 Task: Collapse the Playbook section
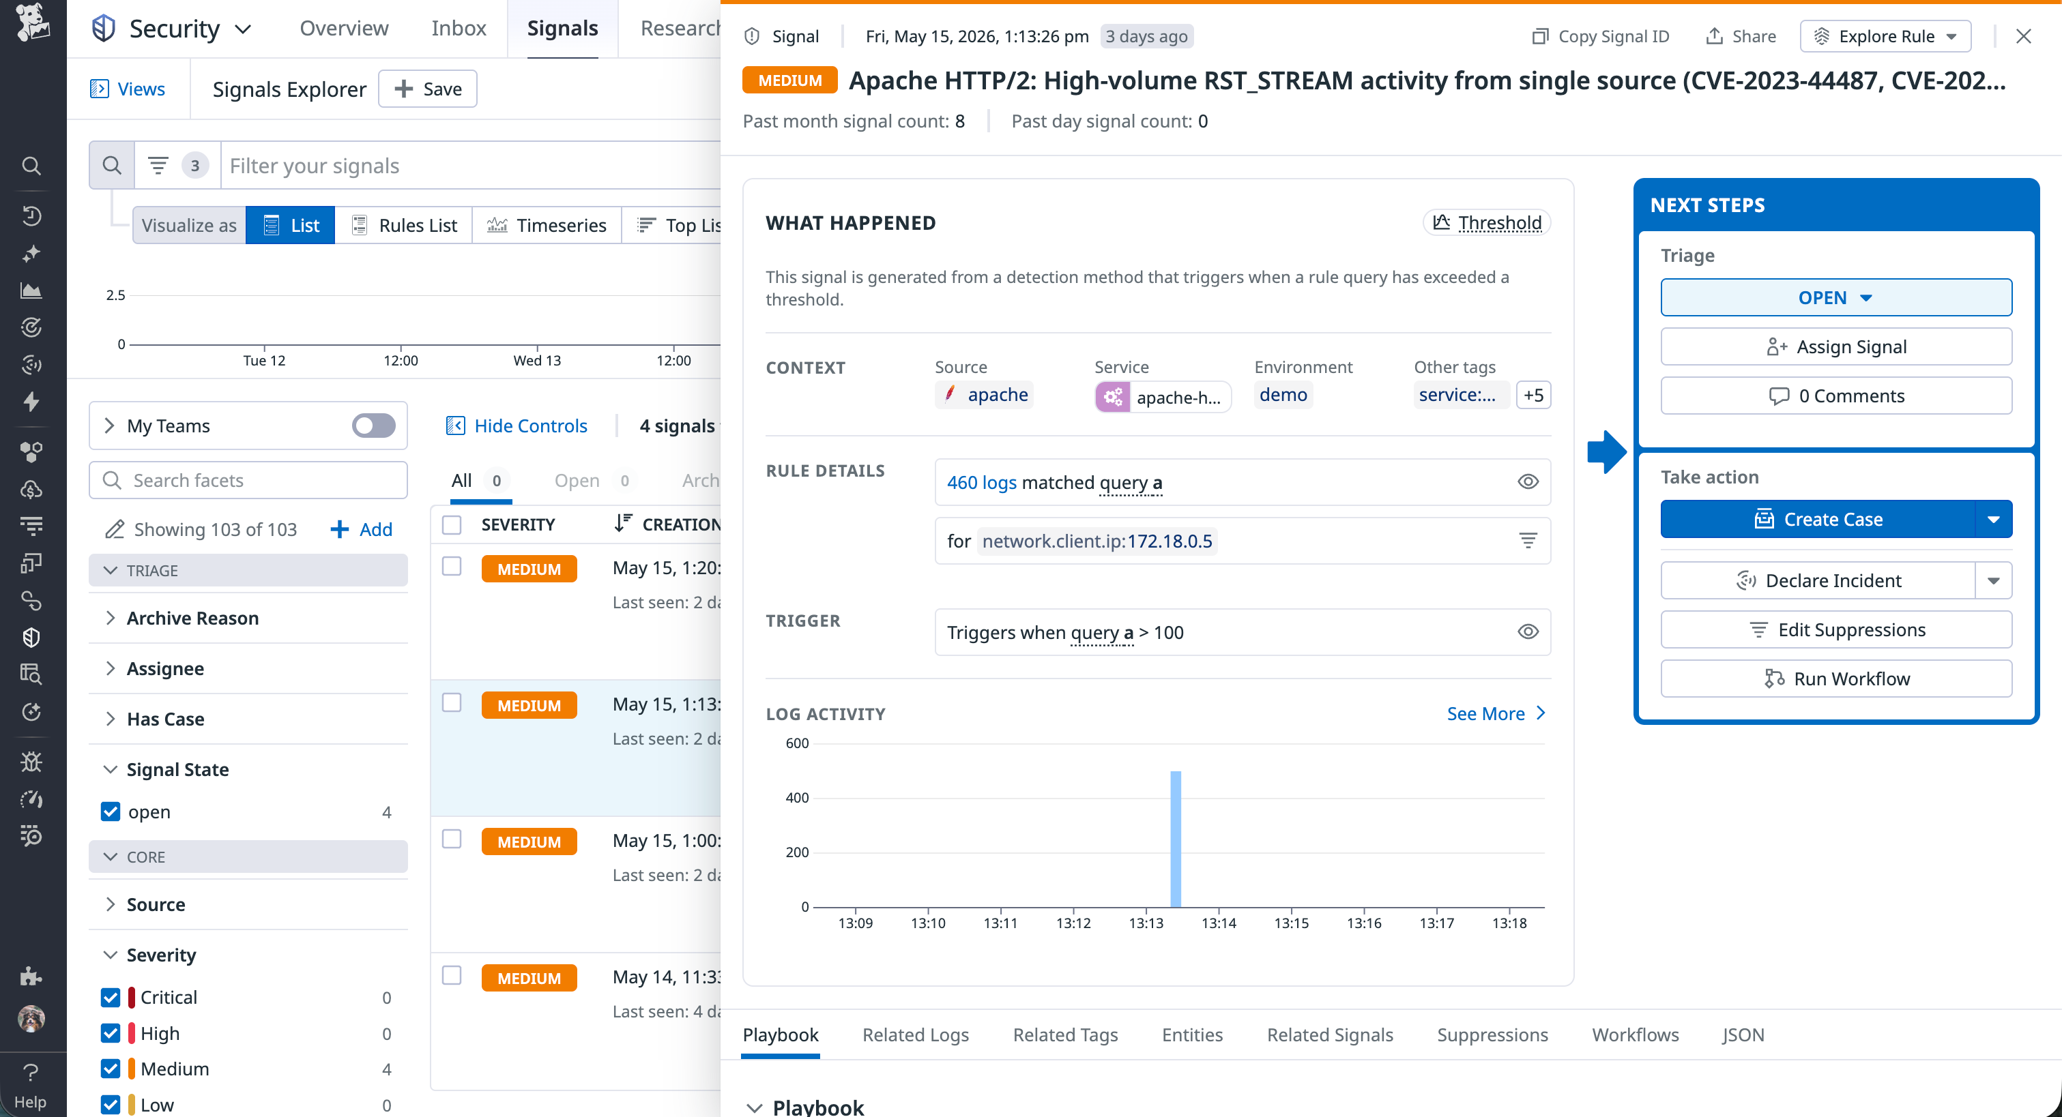(805, 1107)
